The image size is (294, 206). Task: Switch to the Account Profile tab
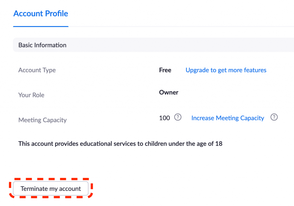[x=41, y=14]
